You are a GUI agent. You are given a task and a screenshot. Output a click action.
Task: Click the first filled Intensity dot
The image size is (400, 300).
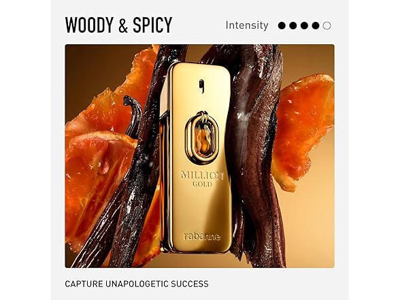pyautogui.click(x=282, y=26)
